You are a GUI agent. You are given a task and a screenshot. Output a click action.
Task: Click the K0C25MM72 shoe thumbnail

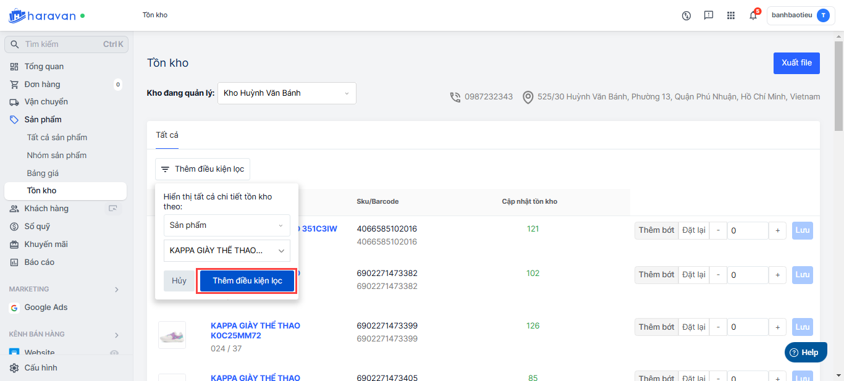point(172,335)
